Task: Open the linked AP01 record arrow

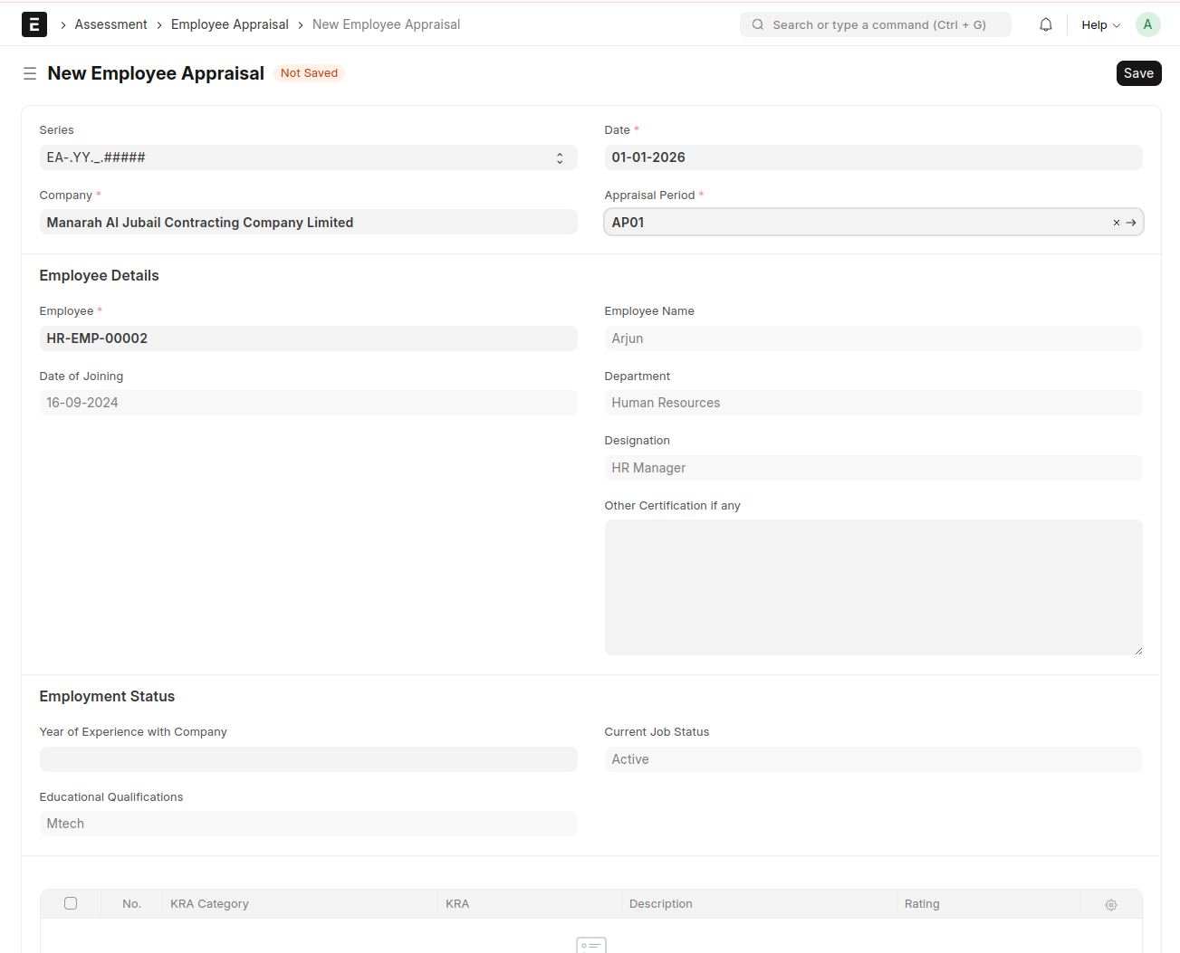Action: [x=1131, y=223]
